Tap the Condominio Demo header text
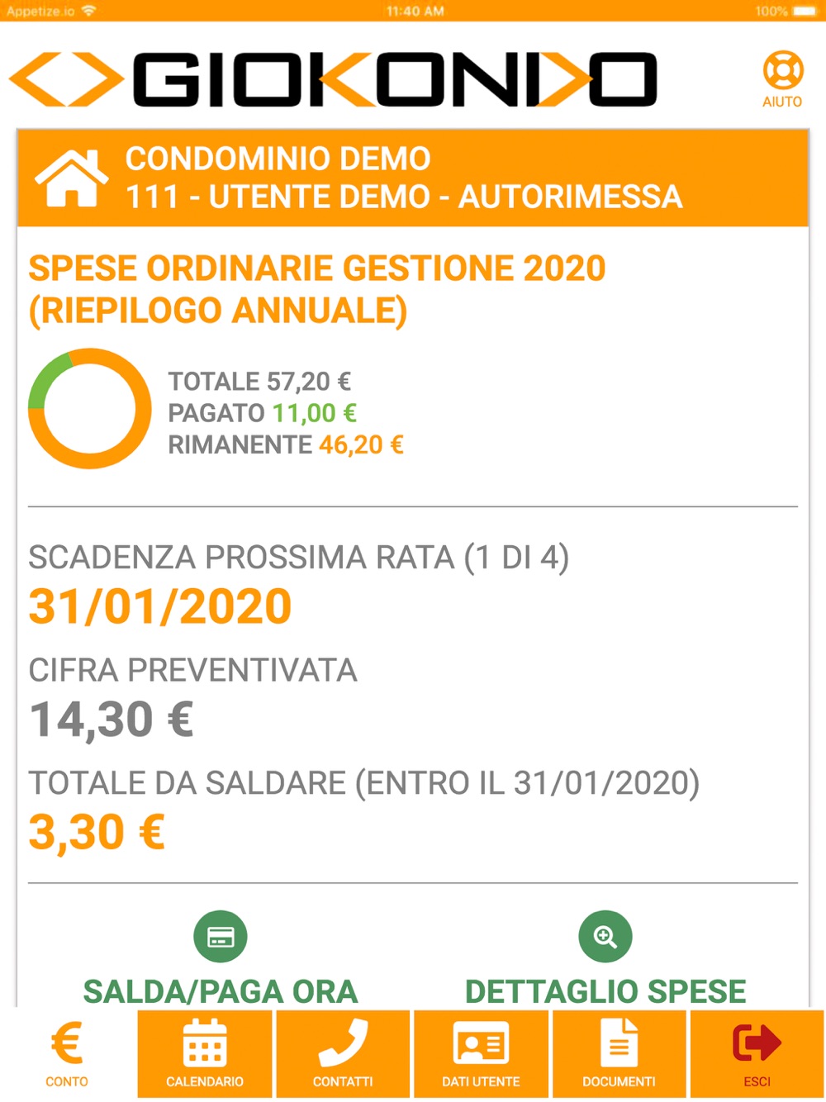 [x=278, y=159]
